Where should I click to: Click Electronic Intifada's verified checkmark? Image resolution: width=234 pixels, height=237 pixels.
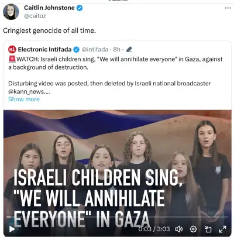pyautogui.click(x=76, y=50)
